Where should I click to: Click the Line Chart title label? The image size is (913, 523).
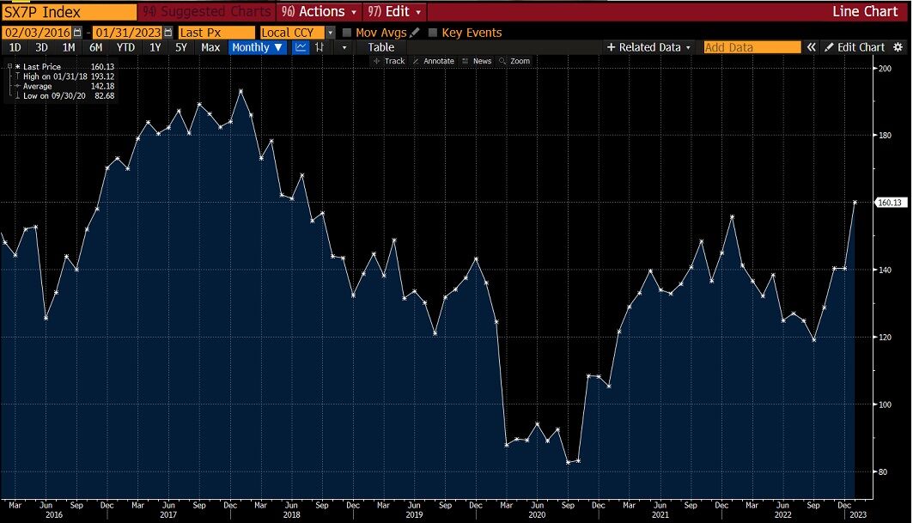click(x=865, y=12)
